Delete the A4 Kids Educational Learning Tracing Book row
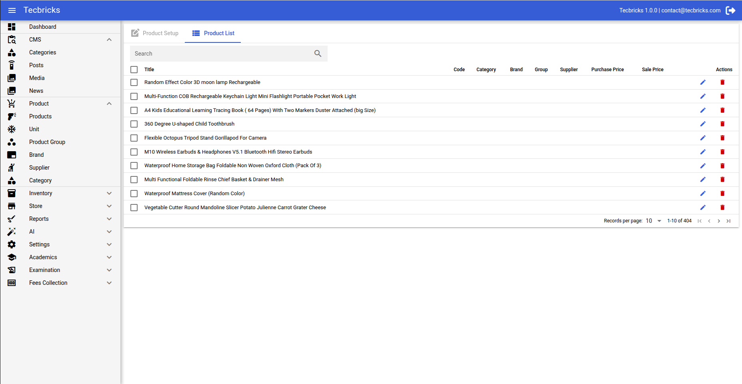This screenshot has height=384, width=742. coord(722,110)
